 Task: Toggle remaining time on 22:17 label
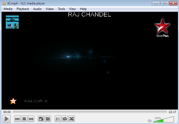[172, 112]
